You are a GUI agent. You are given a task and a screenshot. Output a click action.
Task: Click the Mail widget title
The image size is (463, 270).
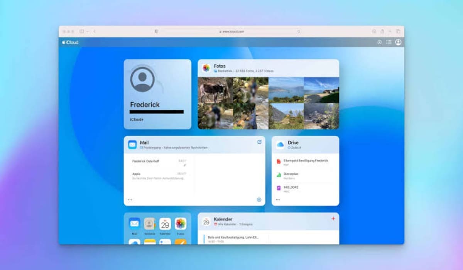click(x=144, y=143)
